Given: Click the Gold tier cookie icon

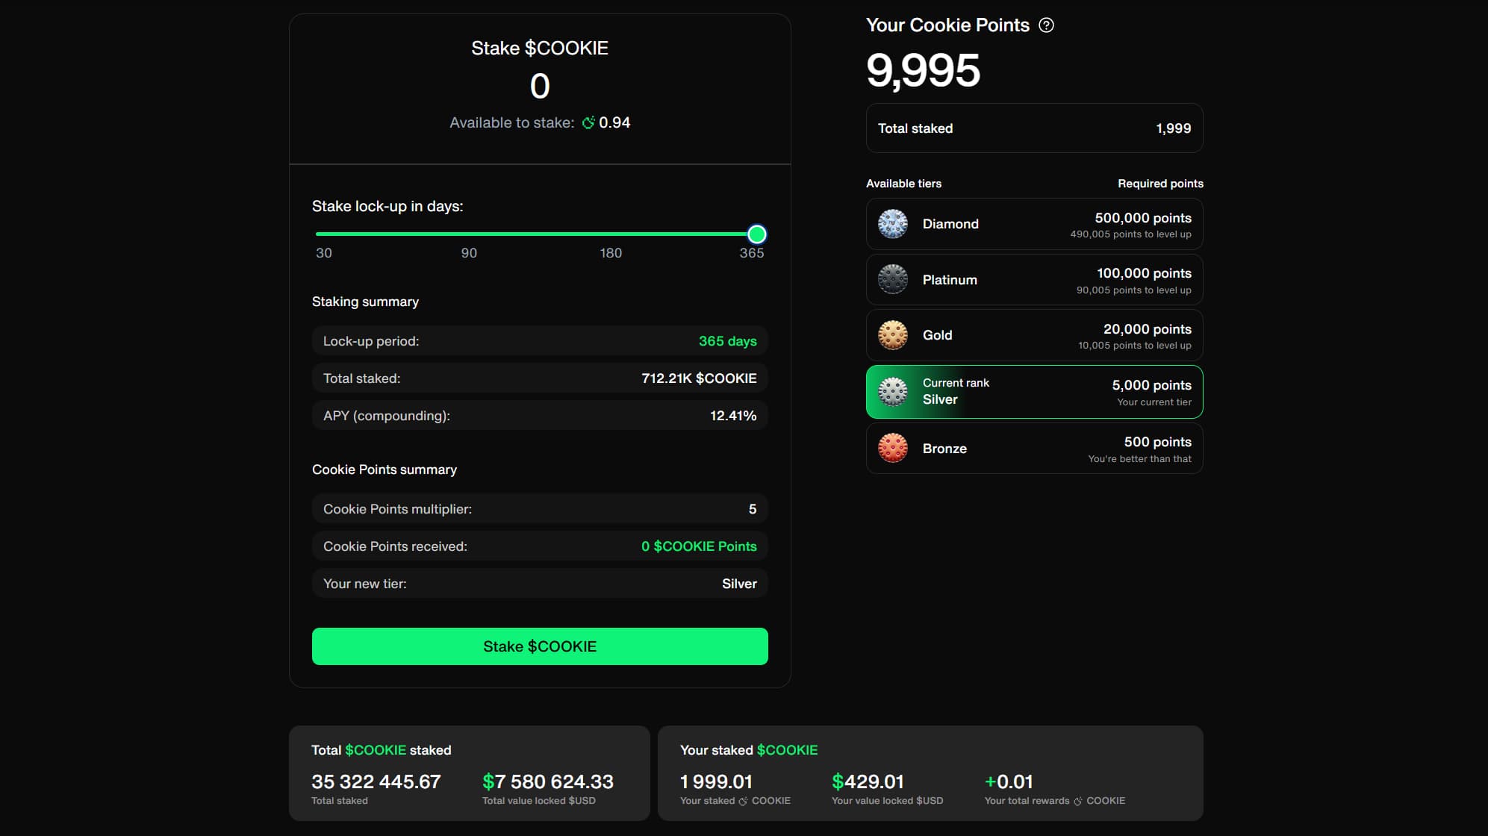Looking at the screenshot, I should coord(892,335).
